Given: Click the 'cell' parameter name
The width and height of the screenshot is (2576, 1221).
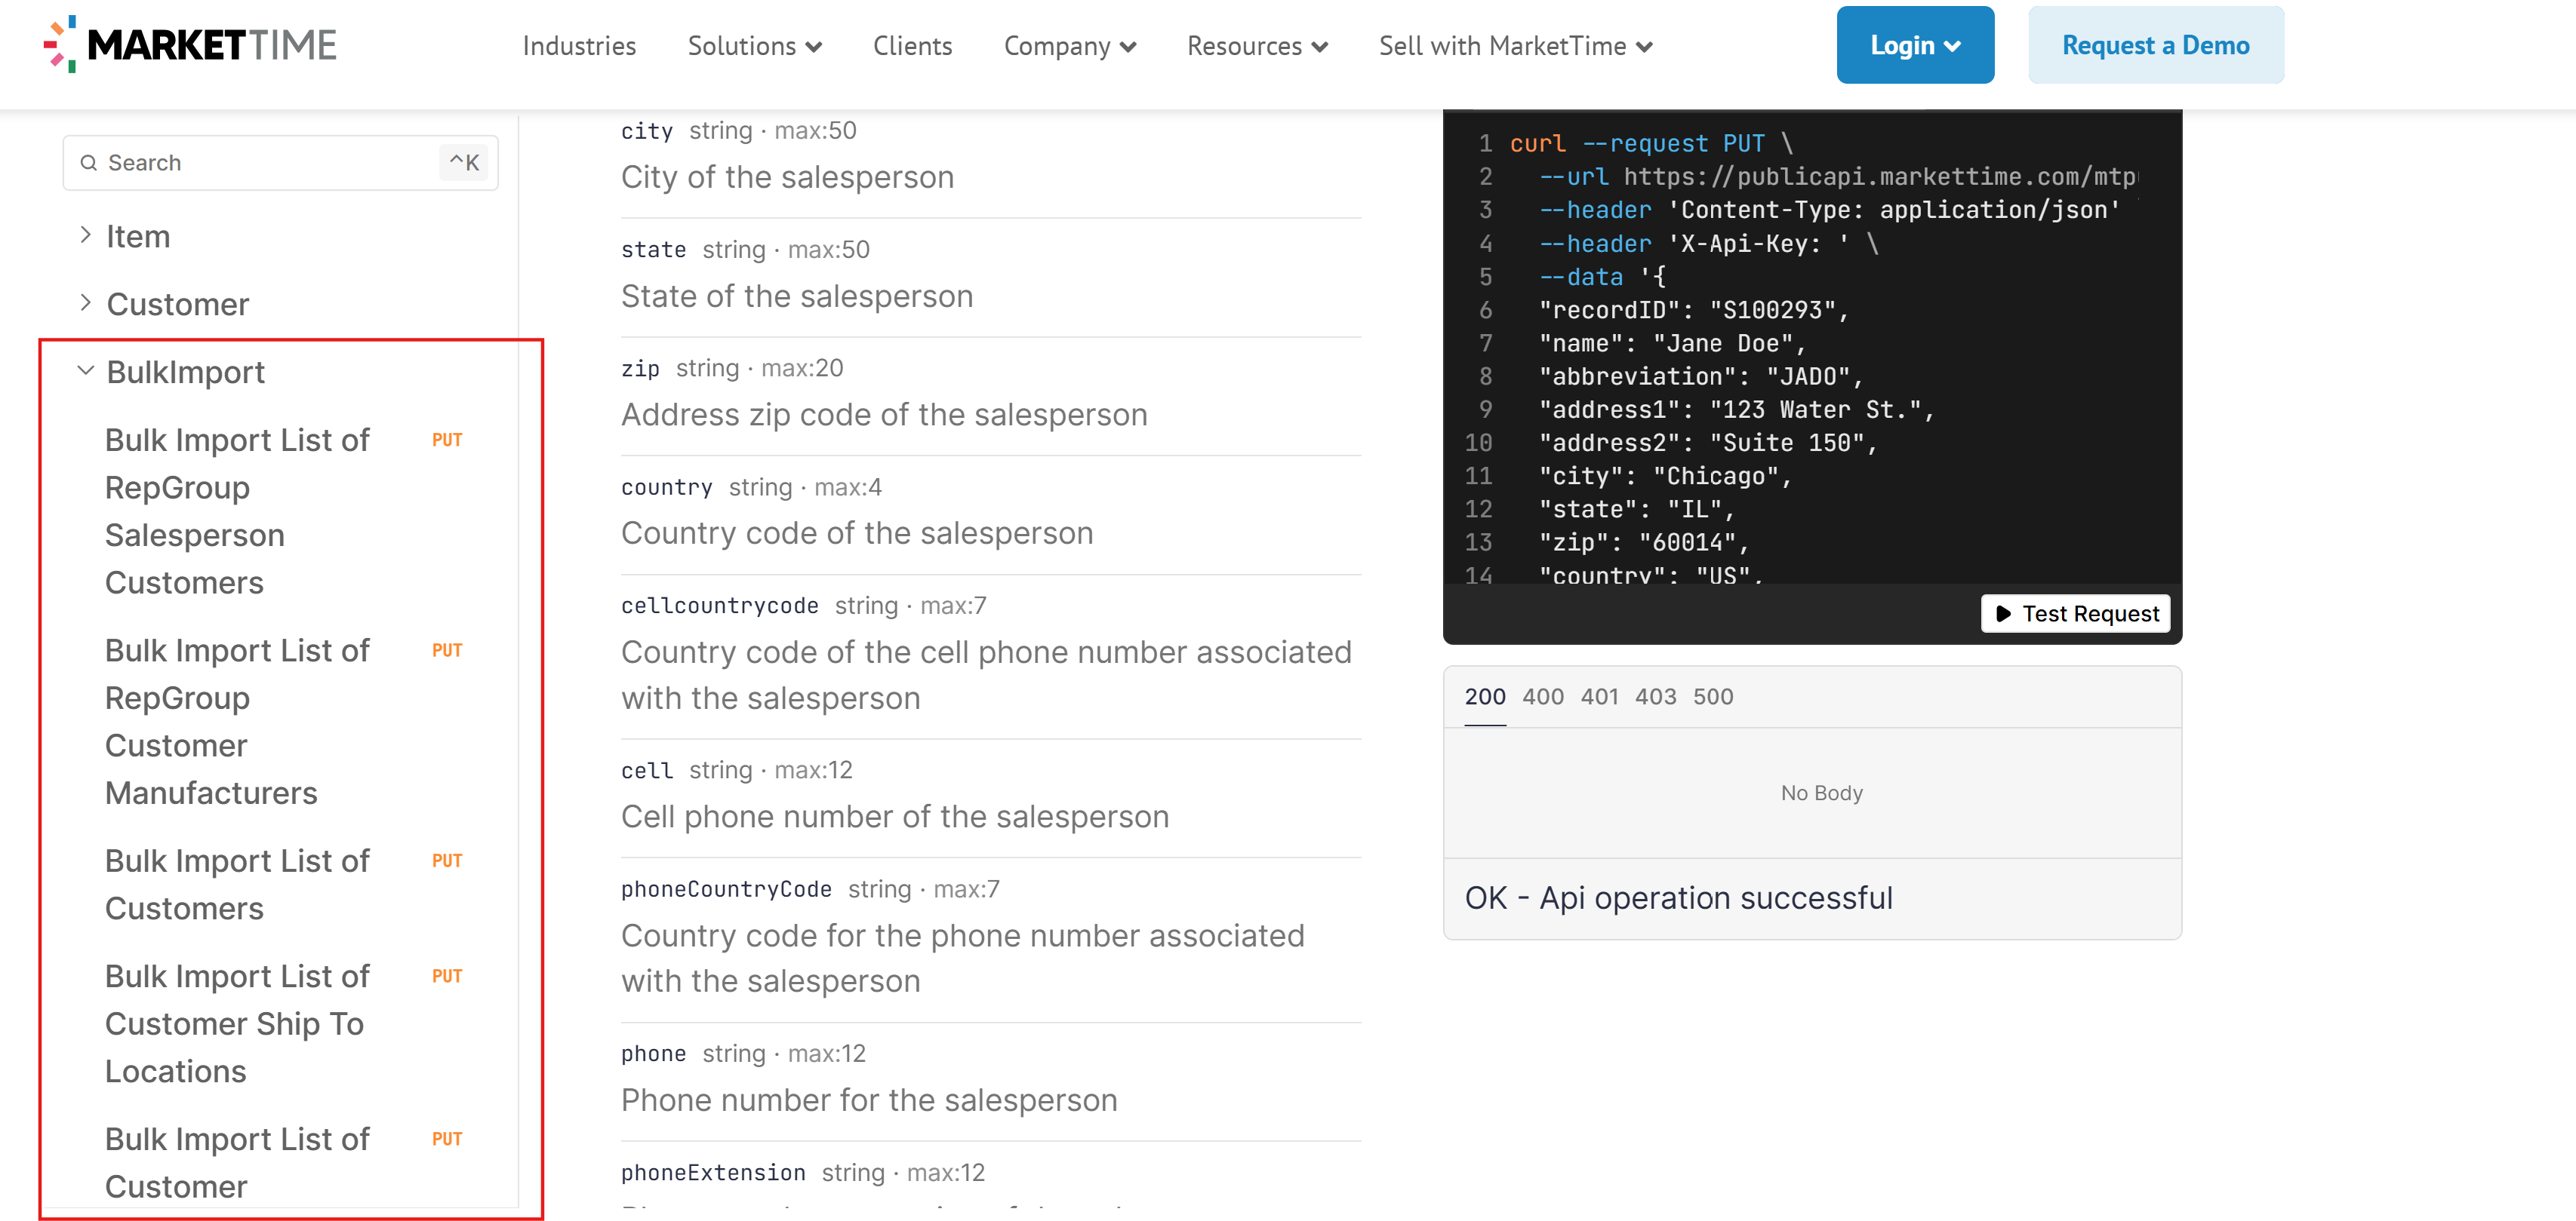Looking at the screenshot, I should tap(647, 770).
